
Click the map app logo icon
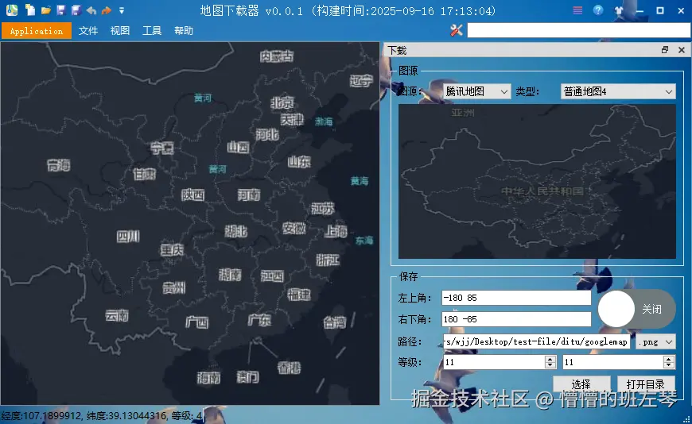(x=12, y=10)
